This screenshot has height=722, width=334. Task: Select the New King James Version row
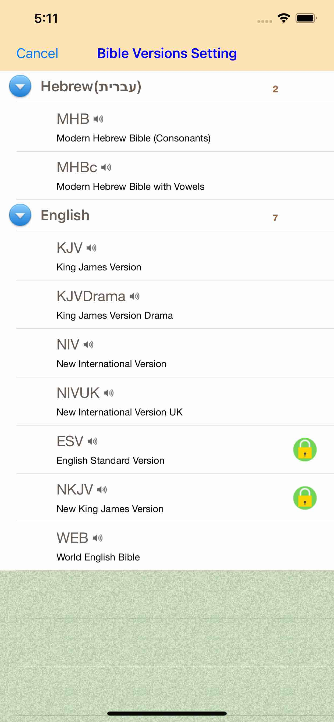[x=168, y=498]
